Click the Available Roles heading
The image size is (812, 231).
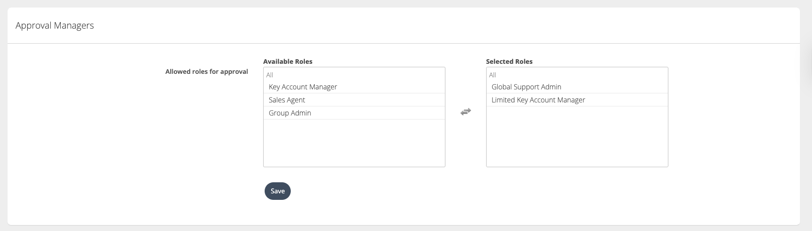(x=288, y=61)
